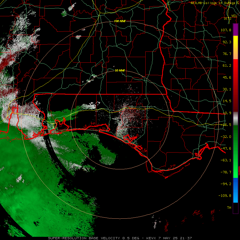Click the -32.0 legend value
Screen dimensions: 240x240
tap(226, 137)
